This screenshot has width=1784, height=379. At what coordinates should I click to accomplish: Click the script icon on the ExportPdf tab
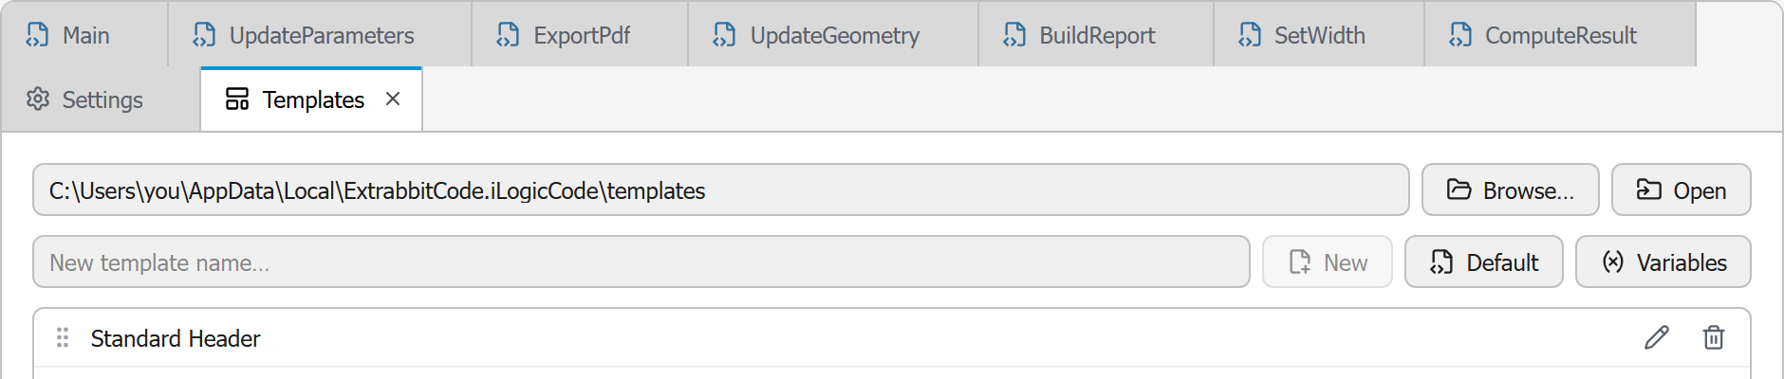pyautogui.click(x=509, y=35)
